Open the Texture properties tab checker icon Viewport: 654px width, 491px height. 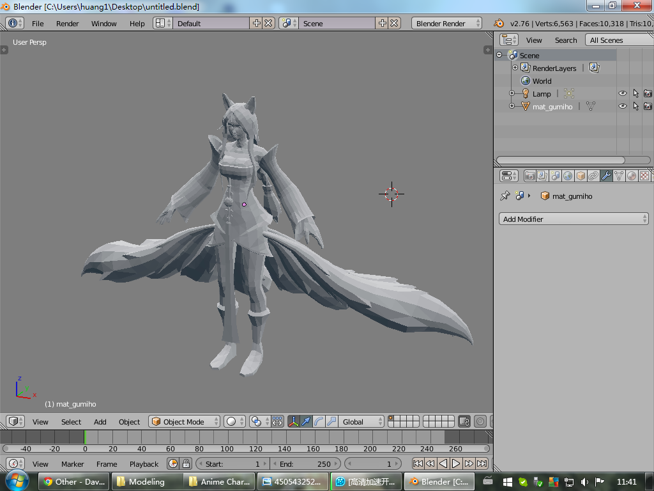click(644, 176)
